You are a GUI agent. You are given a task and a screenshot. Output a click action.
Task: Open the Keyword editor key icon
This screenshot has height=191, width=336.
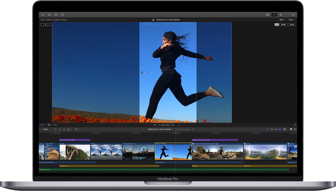(x=49, y=15)
